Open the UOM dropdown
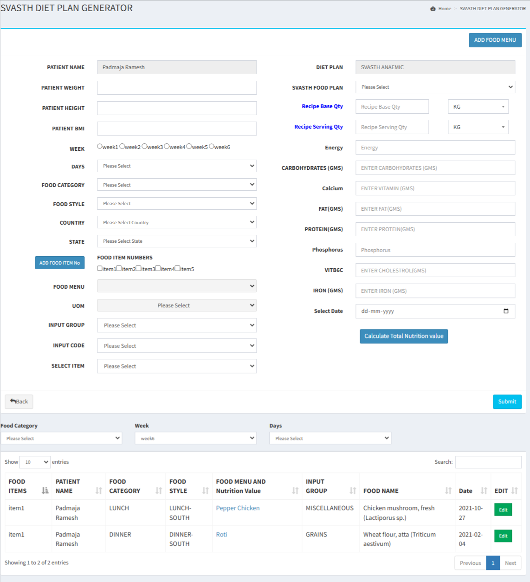This screenshot has width=530, height=582. [177, 305]
